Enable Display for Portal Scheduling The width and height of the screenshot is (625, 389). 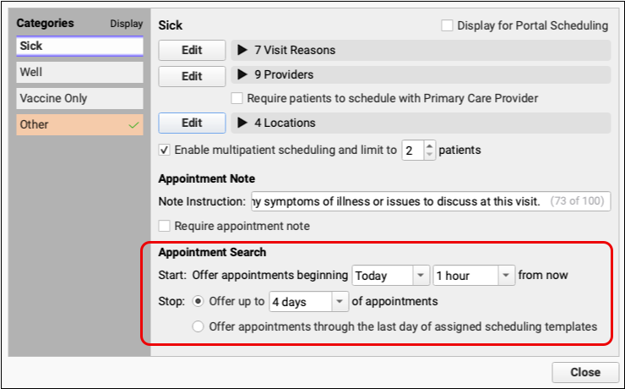click(447, 26)
